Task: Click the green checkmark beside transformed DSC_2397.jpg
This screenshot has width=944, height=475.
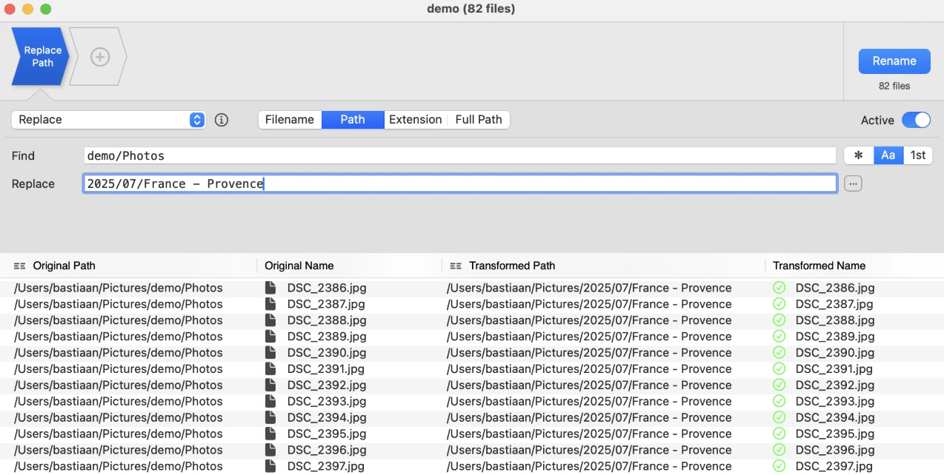Action: click(x=779, y=466)
